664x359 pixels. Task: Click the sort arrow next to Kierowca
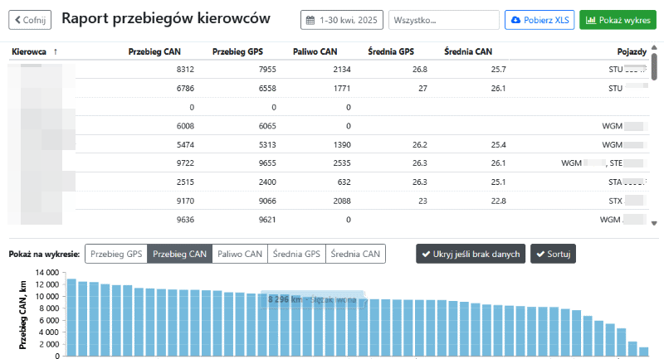point(56,51)
